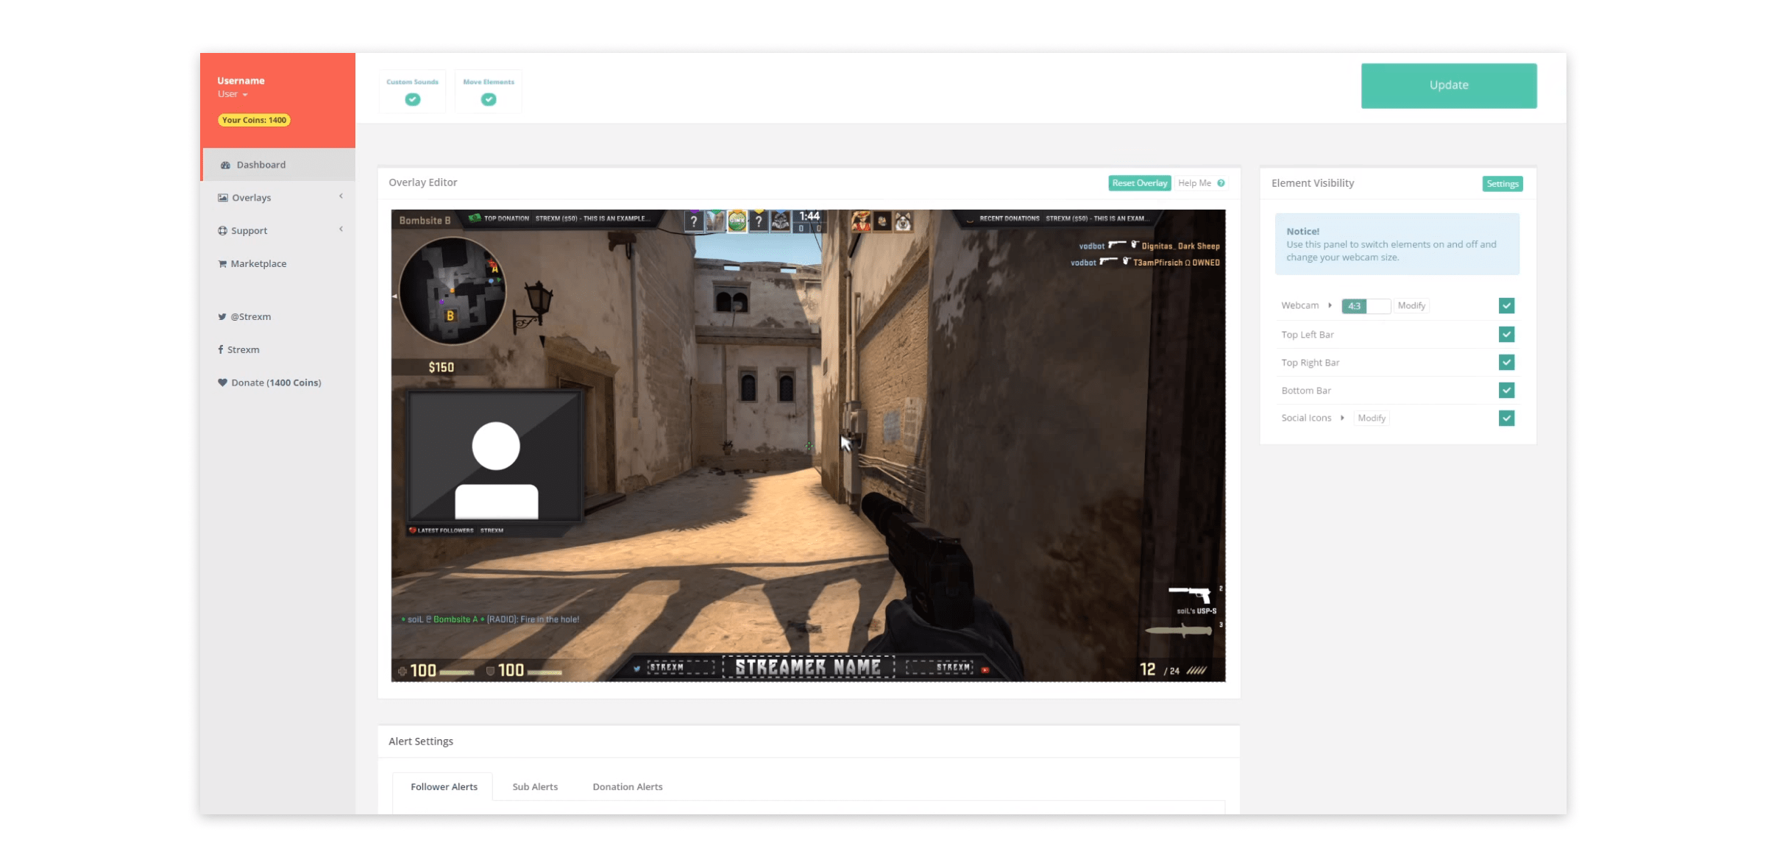Click the heart icon beside Donate
Image resolution: width=1766 pixels, height=868 pixels.
pyautogui.click(x=222, y=383)
